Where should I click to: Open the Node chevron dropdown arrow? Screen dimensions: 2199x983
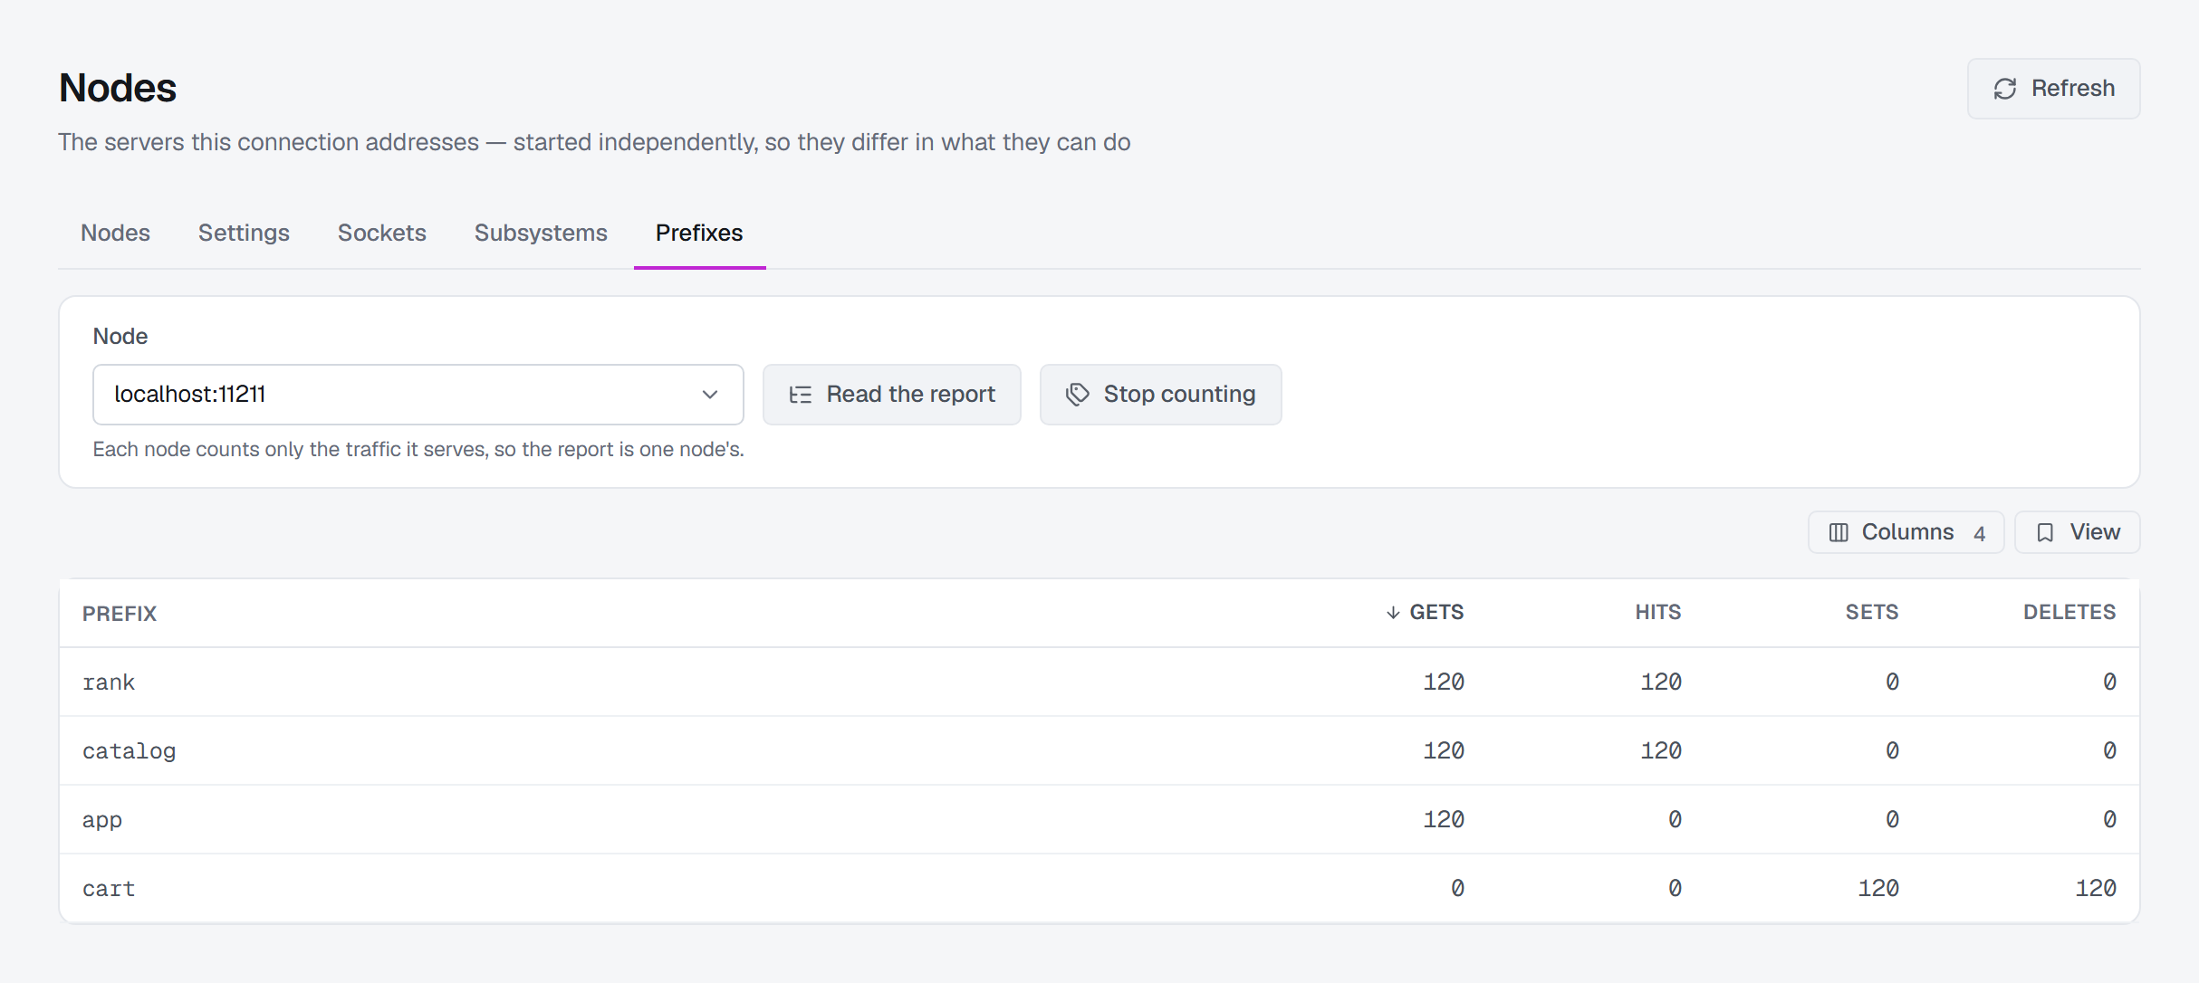coord(710,395)
